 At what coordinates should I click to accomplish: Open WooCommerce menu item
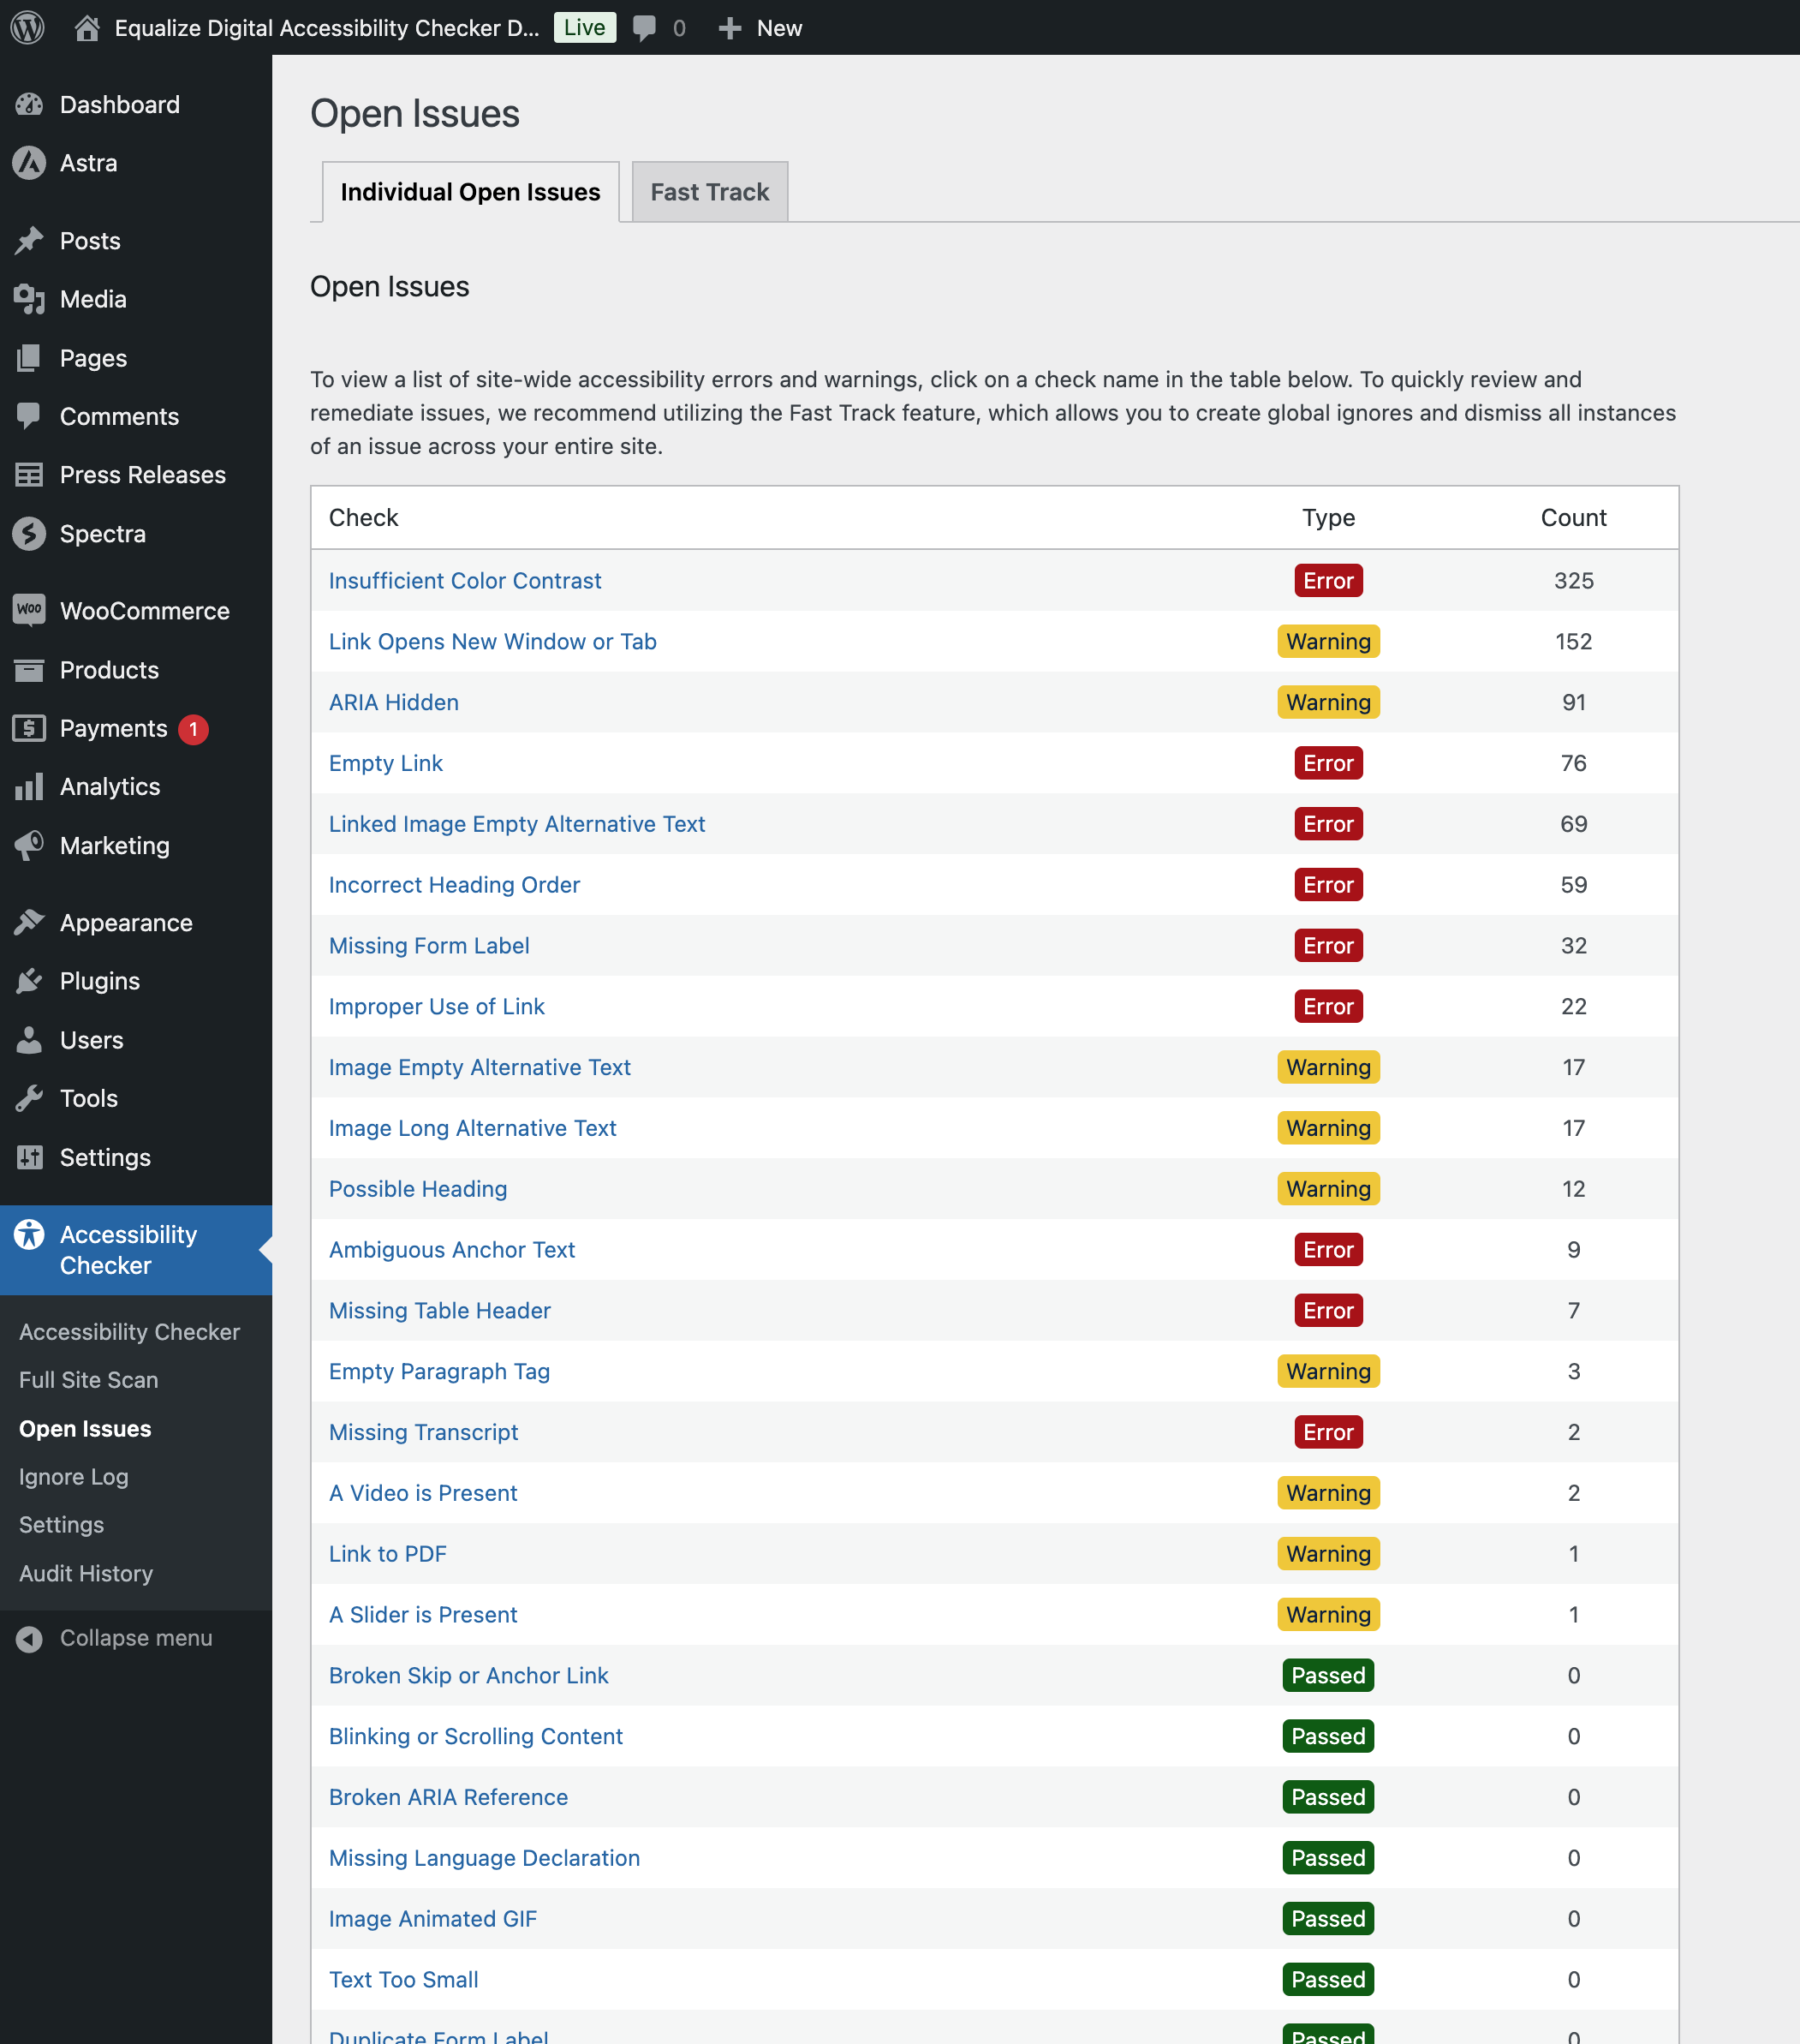pyautogui.click(x=136, y=611)
